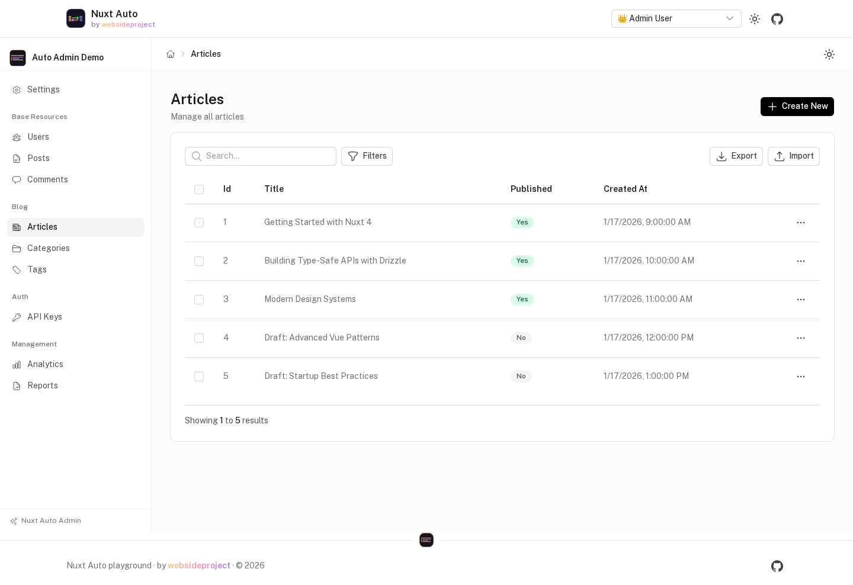The image size is (853, 585).
Task: Click the Auto Admin Demo logo icon
Action: [x=18, y=57]
